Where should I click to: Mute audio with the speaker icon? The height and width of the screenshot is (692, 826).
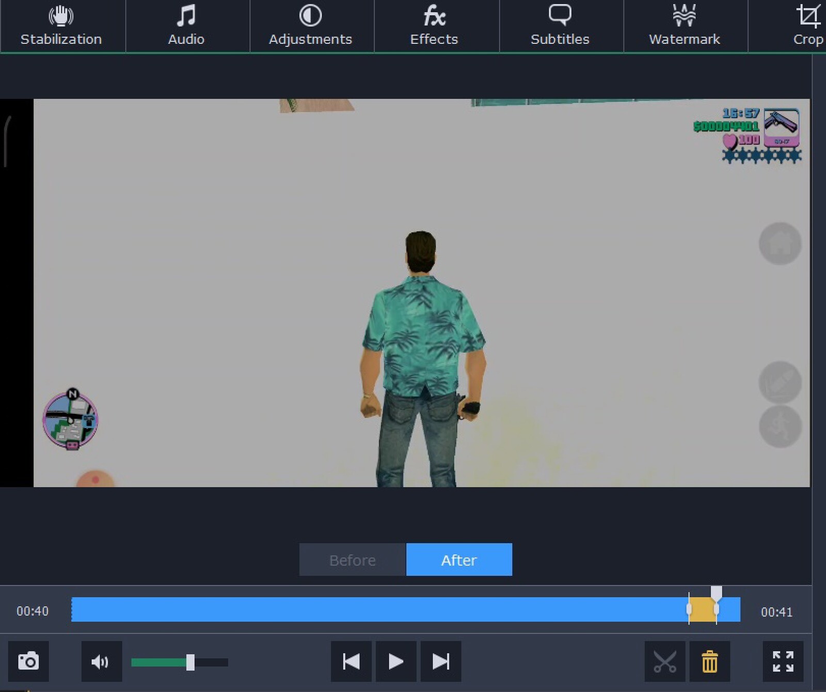(x=101, y=661)
